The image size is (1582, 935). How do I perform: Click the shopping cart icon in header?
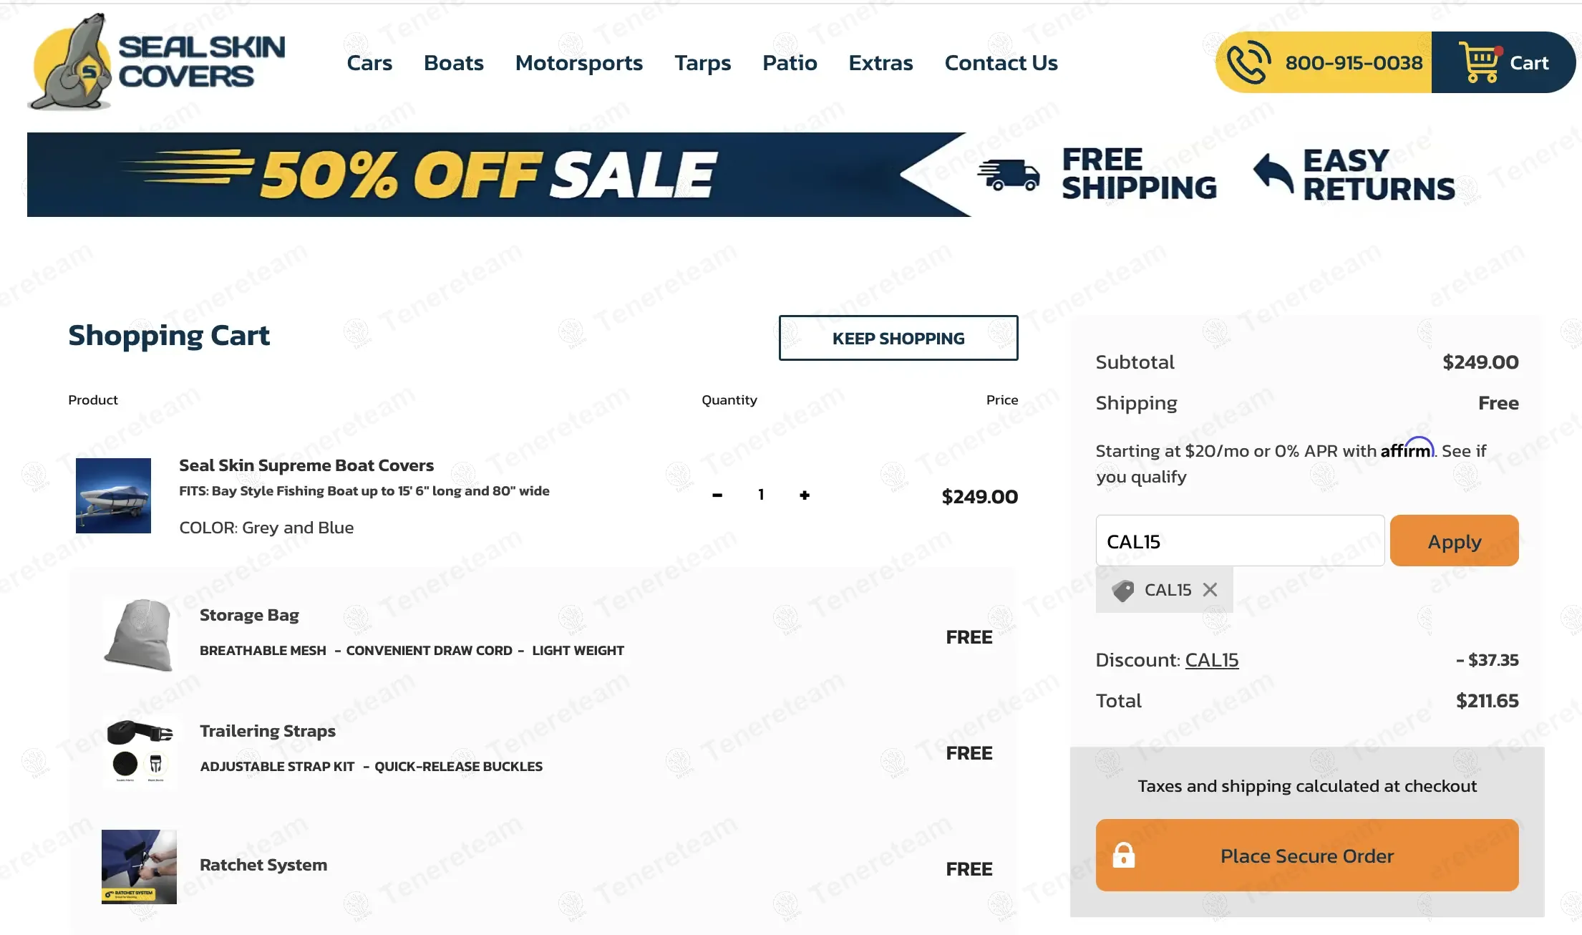[x=1479, y=62]
